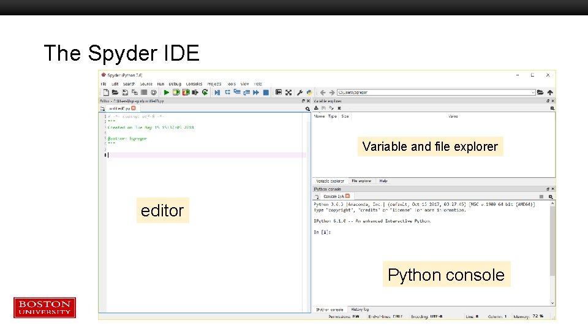
Task: Sort variables by Name column header
Action: tap(319, 116)
